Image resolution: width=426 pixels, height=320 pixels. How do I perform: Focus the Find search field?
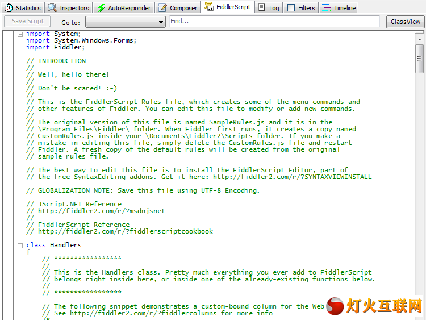coord(274,21)
